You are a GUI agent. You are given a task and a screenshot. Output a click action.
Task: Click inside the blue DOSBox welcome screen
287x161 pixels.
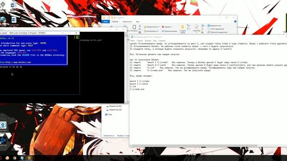(x=34, y=50)
